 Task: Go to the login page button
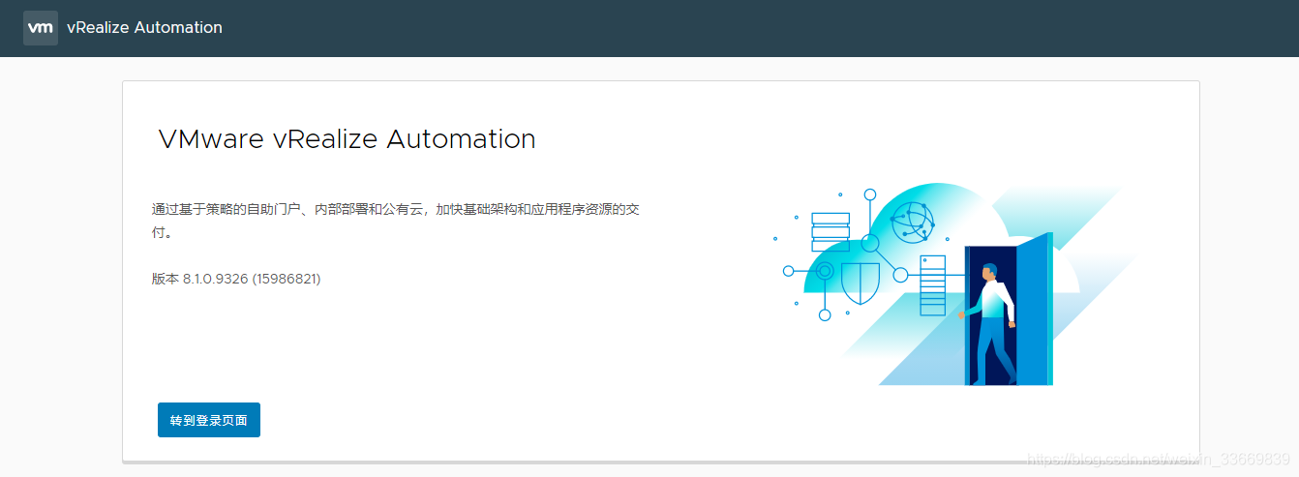pos(209,420)
